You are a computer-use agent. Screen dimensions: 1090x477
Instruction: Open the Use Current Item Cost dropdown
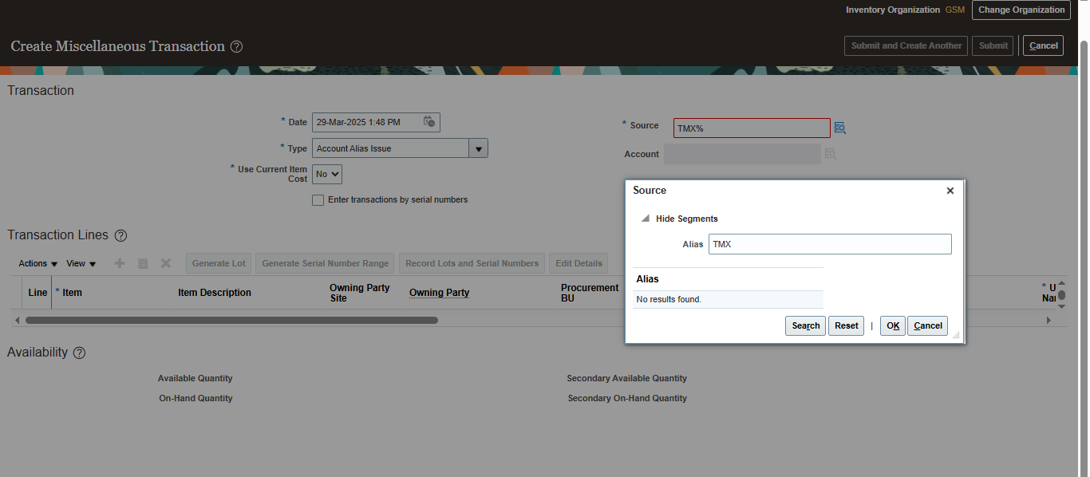[x=326, y=174]
